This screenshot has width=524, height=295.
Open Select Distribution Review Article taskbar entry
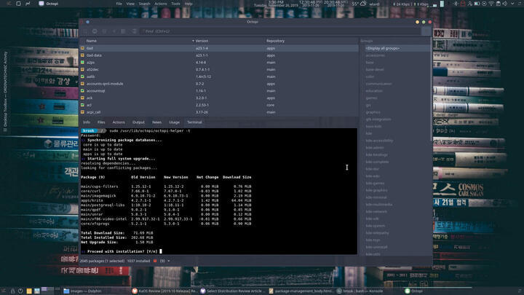coord(233,291)
